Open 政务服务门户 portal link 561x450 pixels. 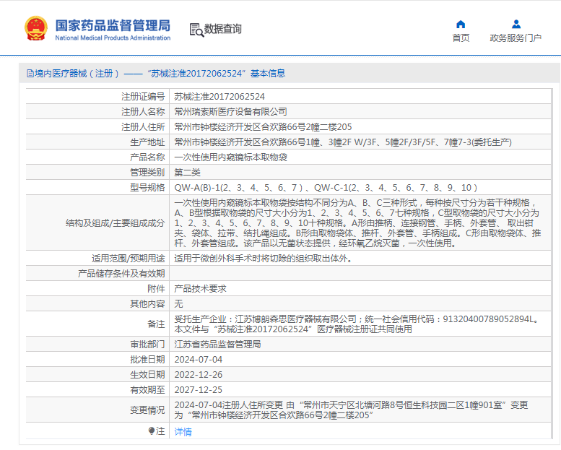(x=516, y=38)
